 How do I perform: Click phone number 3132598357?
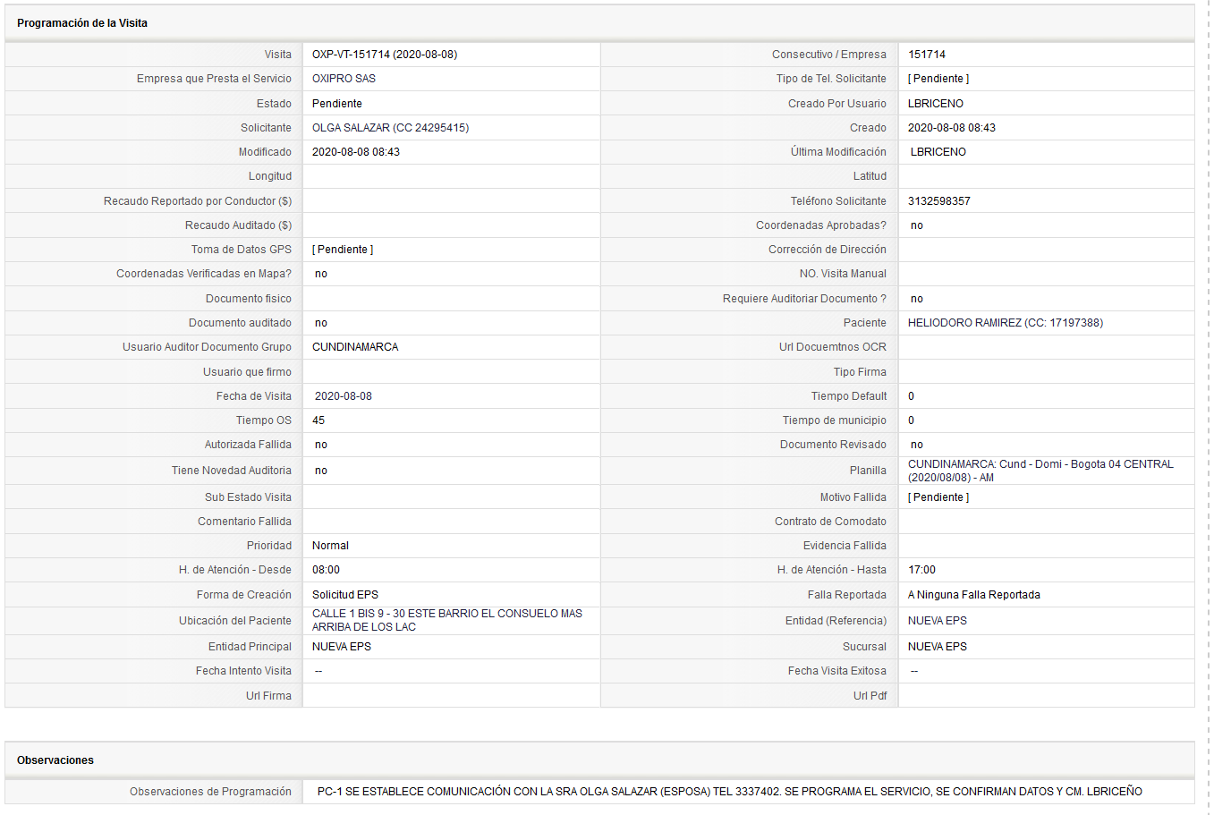click(939, 201)
